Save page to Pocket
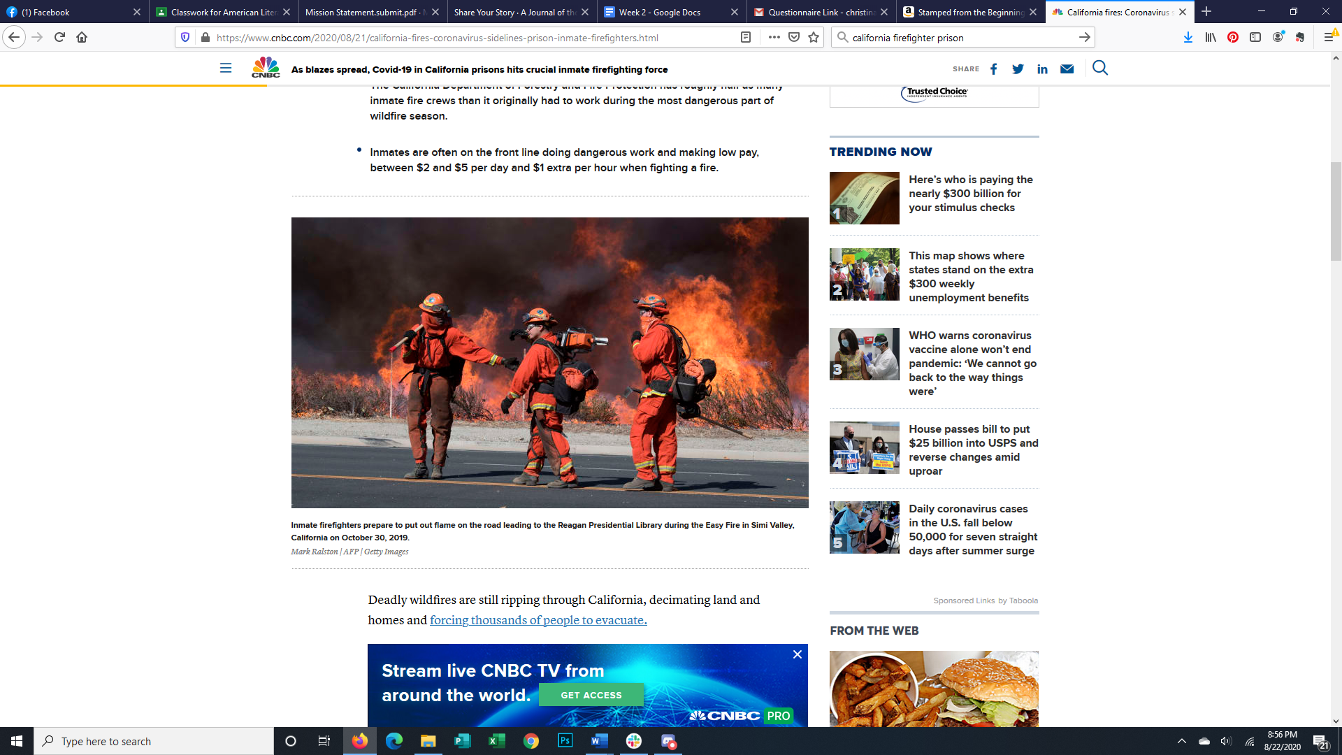 coord(794,37)
